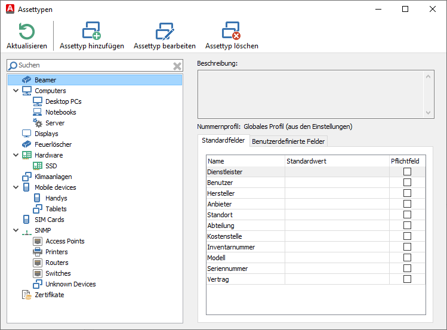
Task: Select the Printers printer icon
Action: (x=38, y=252)
